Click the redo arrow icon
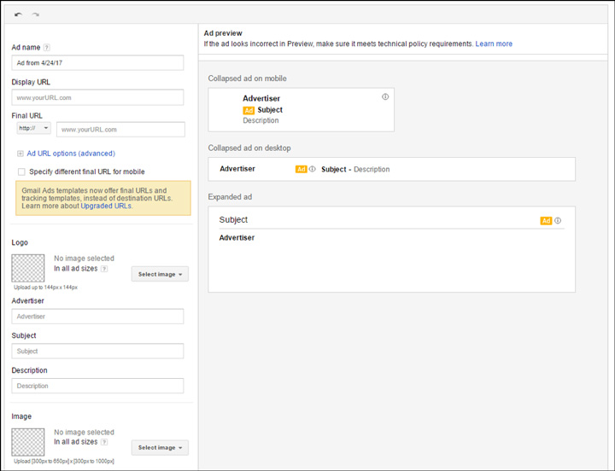 [36, 15]
